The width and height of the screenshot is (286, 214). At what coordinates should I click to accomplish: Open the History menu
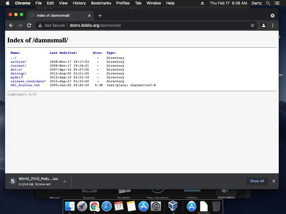pos(79,3)
